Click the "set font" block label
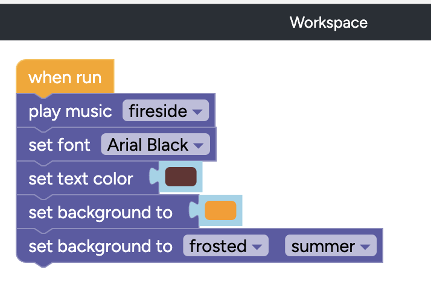 [x=59, y=145]
